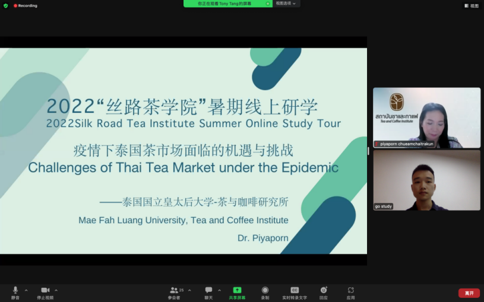Click the green Share Screen icon
Viewport: 484px width, 302px height.
click(x=237, y=291)
